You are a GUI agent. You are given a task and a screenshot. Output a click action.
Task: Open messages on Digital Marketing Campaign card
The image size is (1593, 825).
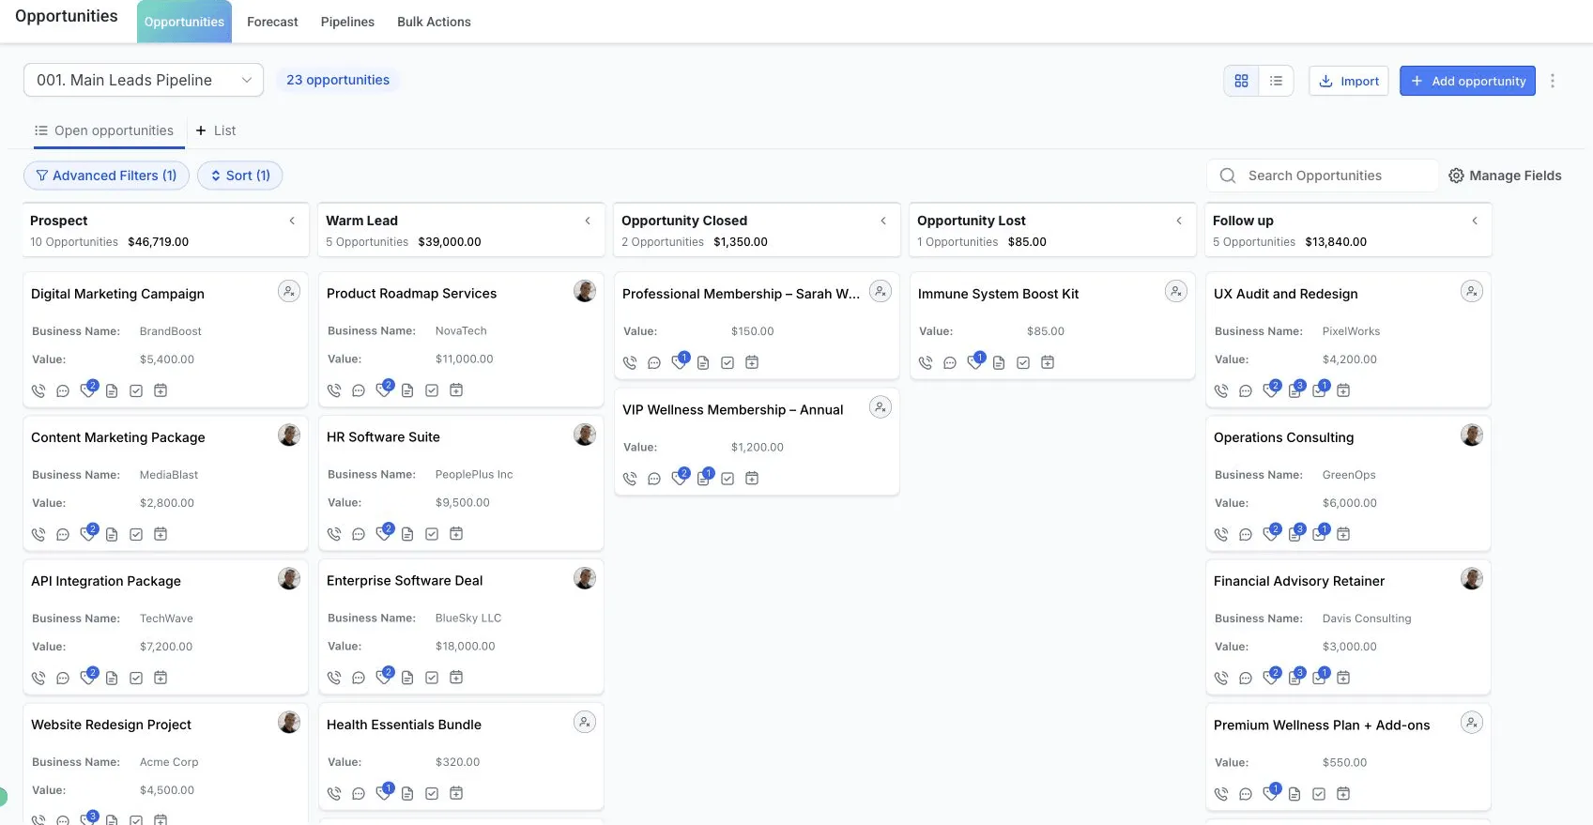pos(63,390)
